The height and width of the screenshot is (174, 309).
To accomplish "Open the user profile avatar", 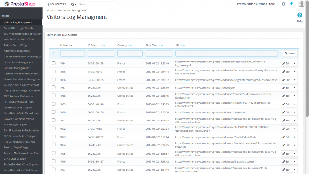I will (x=302, y=4).
